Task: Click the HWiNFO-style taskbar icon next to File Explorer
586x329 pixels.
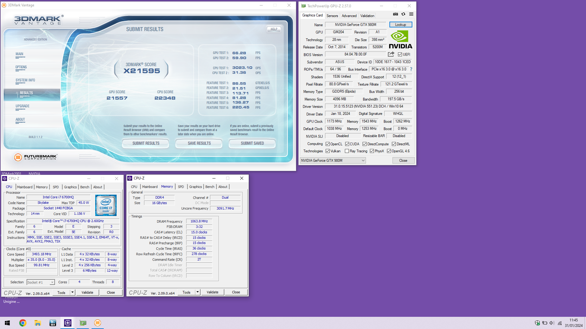Action: point(52,323)
